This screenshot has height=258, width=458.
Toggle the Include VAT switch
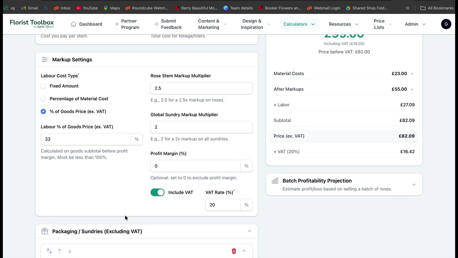pos(157,192)
